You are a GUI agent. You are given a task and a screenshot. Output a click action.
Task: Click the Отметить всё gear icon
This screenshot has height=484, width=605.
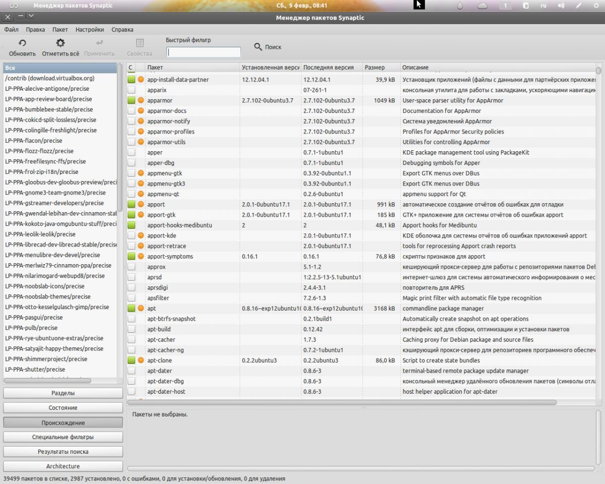tap(60, 43)
